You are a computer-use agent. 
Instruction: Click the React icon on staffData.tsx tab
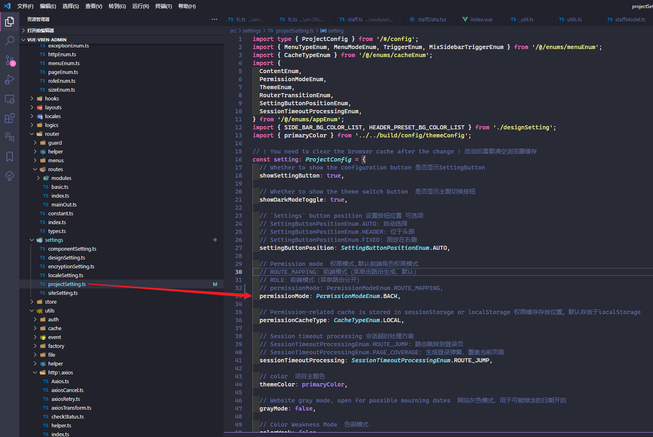click(412, 19)
